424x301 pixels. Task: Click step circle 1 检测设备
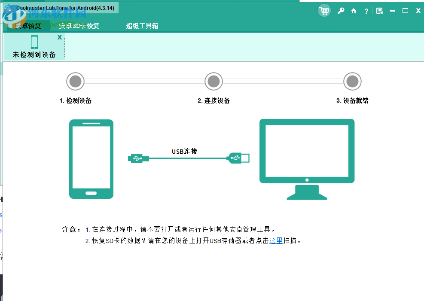[x=75, y=82]
